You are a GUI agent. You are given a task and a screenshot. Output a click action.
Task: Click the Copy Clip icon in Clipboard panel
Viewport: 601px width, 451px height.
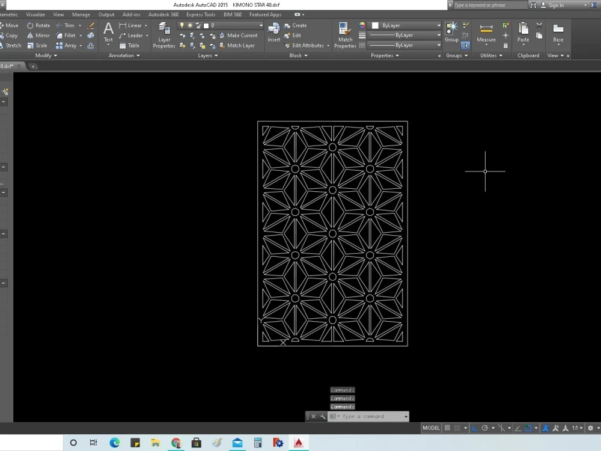539,35
